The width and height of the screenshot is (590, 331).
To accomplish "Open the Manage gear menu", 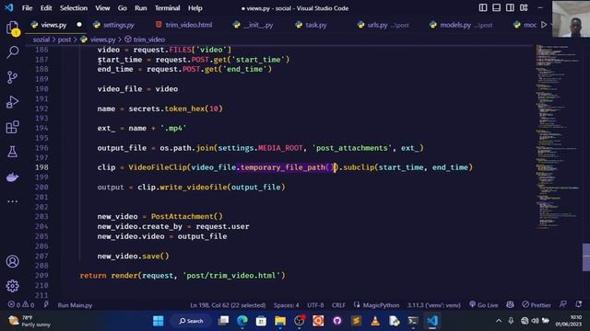I will [12, 286].
